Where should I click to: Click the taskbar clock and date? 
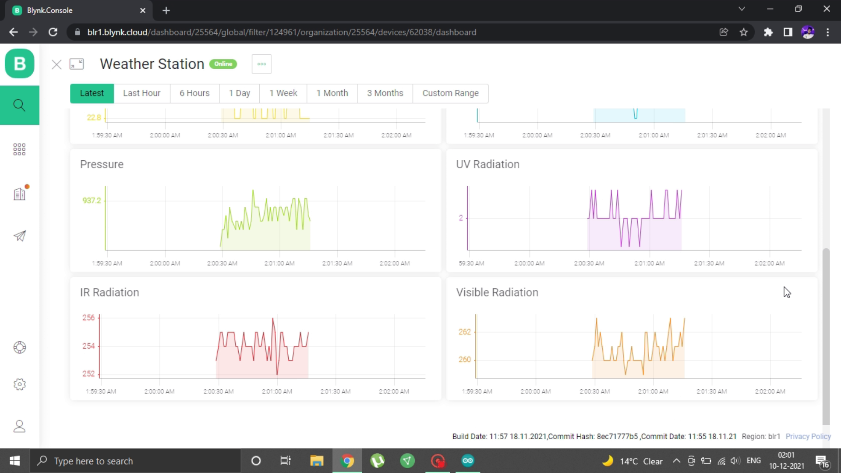(x=787, y=461)
